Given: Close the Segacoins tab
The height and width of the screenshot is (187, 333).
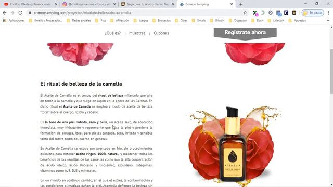Looking at the screenshot, I should pyautogui.click(x=173, y=4).
